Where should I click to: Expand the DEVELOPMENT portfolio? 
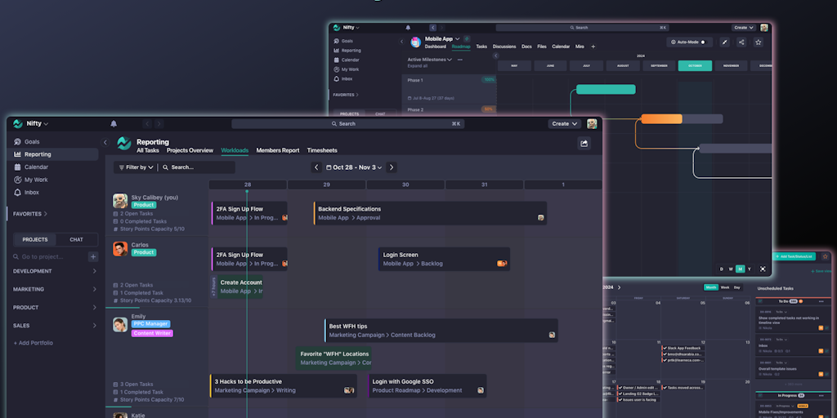pyautogui.click(x=55, y=271)
